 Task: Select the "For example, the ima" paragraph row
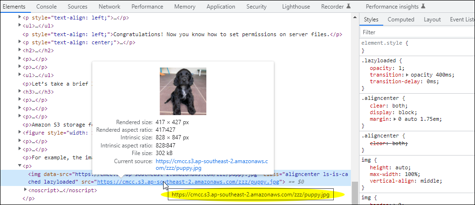click(57, 157)
